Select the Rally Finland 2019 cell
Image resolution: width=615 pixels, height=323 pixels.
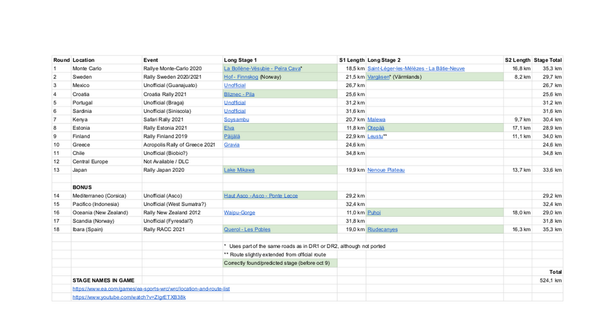point(182,136)
